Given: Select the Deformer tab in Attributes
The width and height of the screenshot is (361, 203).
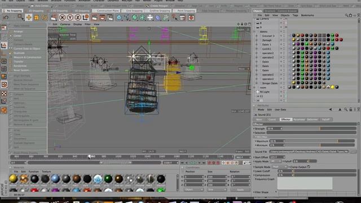Looking at the screenshot, I should point(312,120).
